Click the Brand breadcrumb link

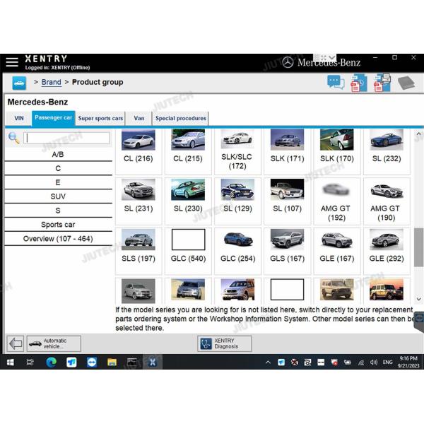[x=51, y=83]
